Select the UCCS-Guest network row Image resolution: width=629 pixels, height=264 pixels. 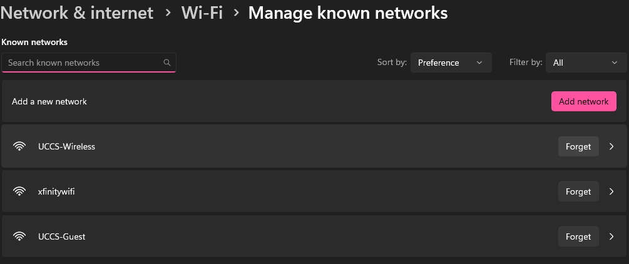pyautogui.click(x=314, y=236)
